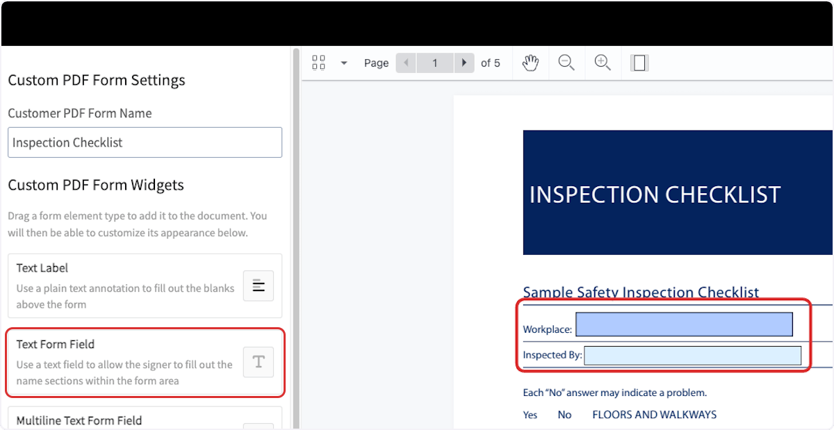This screenshot has width=834, height=430.
Task: Go to the previous page
Action: [406, 63]
